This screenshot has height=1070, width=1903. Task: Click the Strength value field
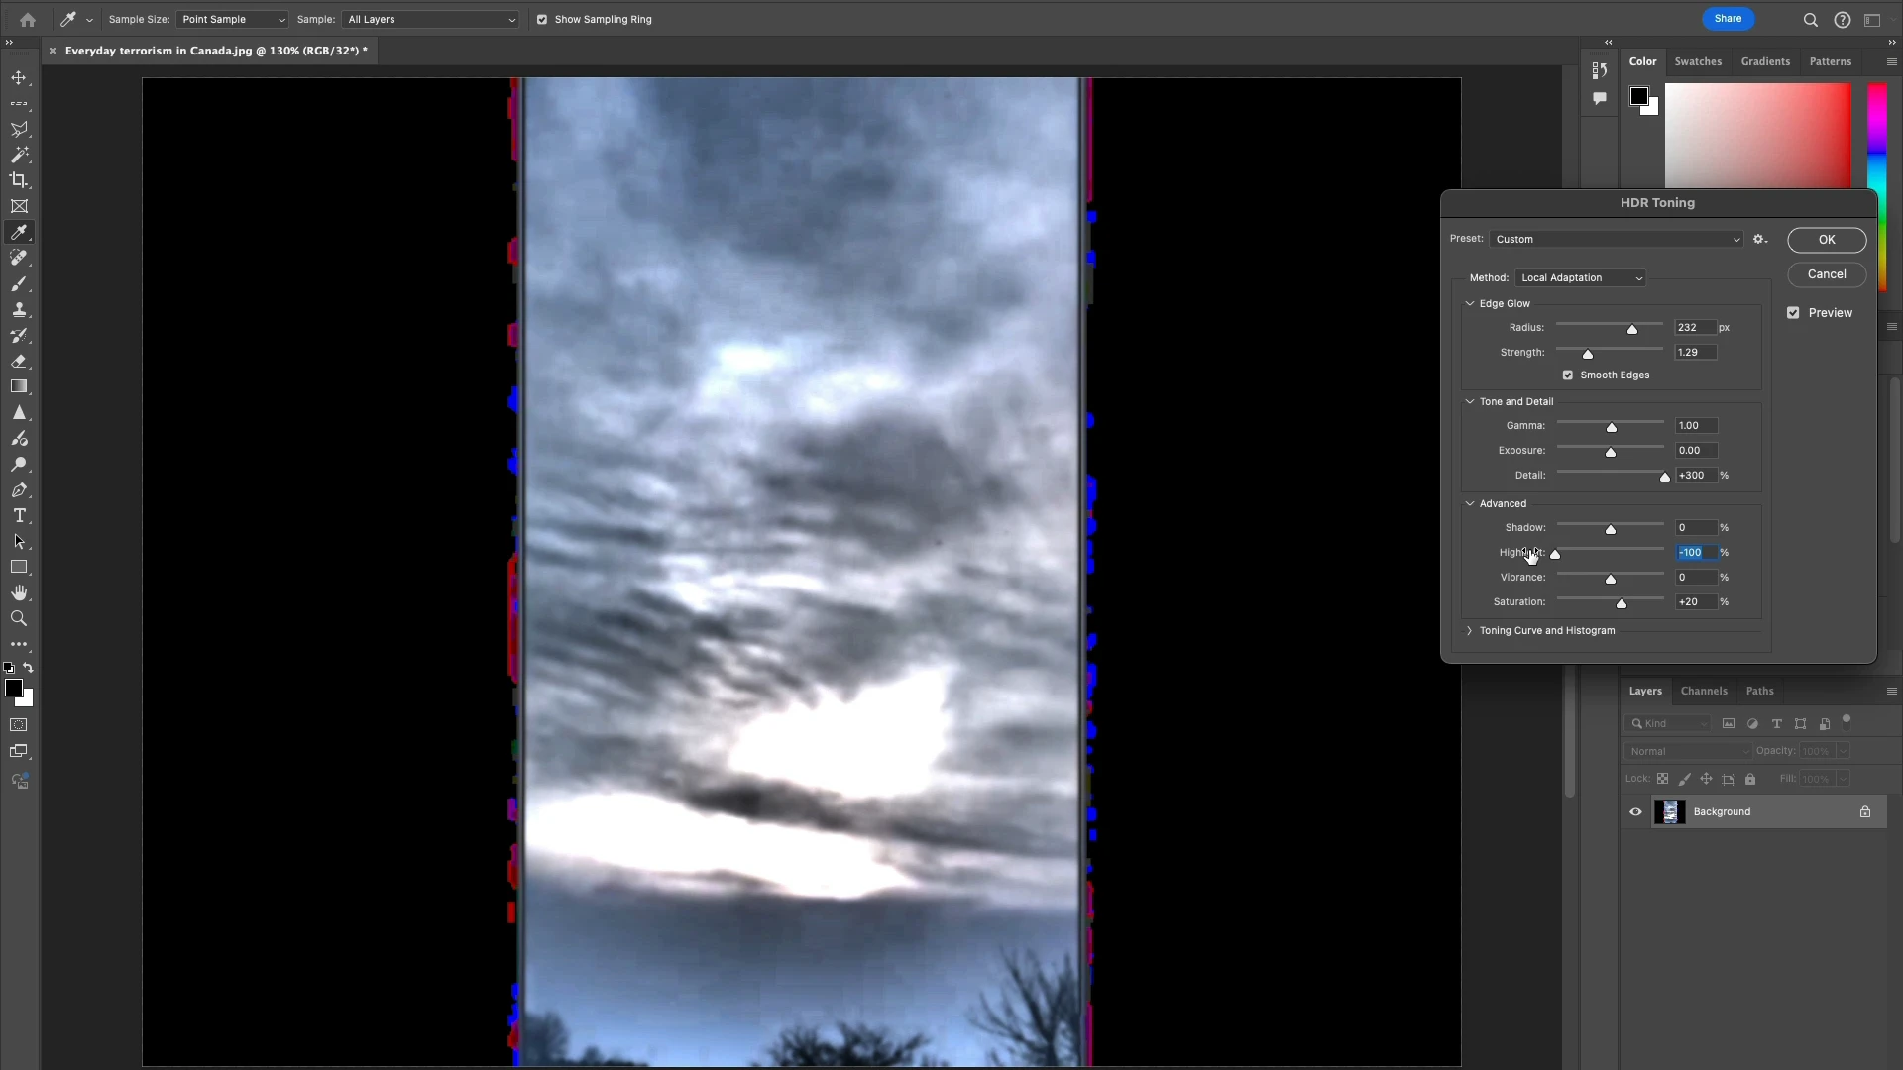tap(1696, 352)
